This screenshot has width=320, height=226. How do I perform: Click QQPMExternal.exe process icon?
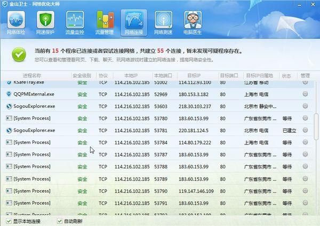[9, 94]
